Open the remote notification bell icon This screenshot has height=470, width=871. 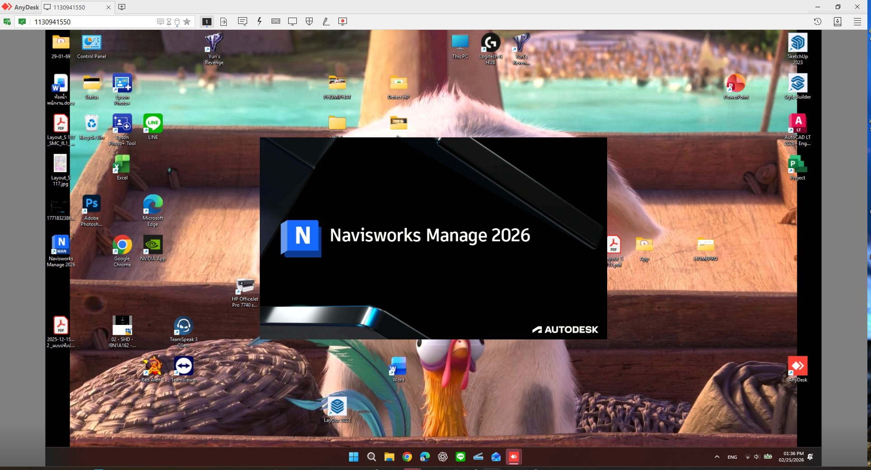pyautogui.click(x=810, y=457)
